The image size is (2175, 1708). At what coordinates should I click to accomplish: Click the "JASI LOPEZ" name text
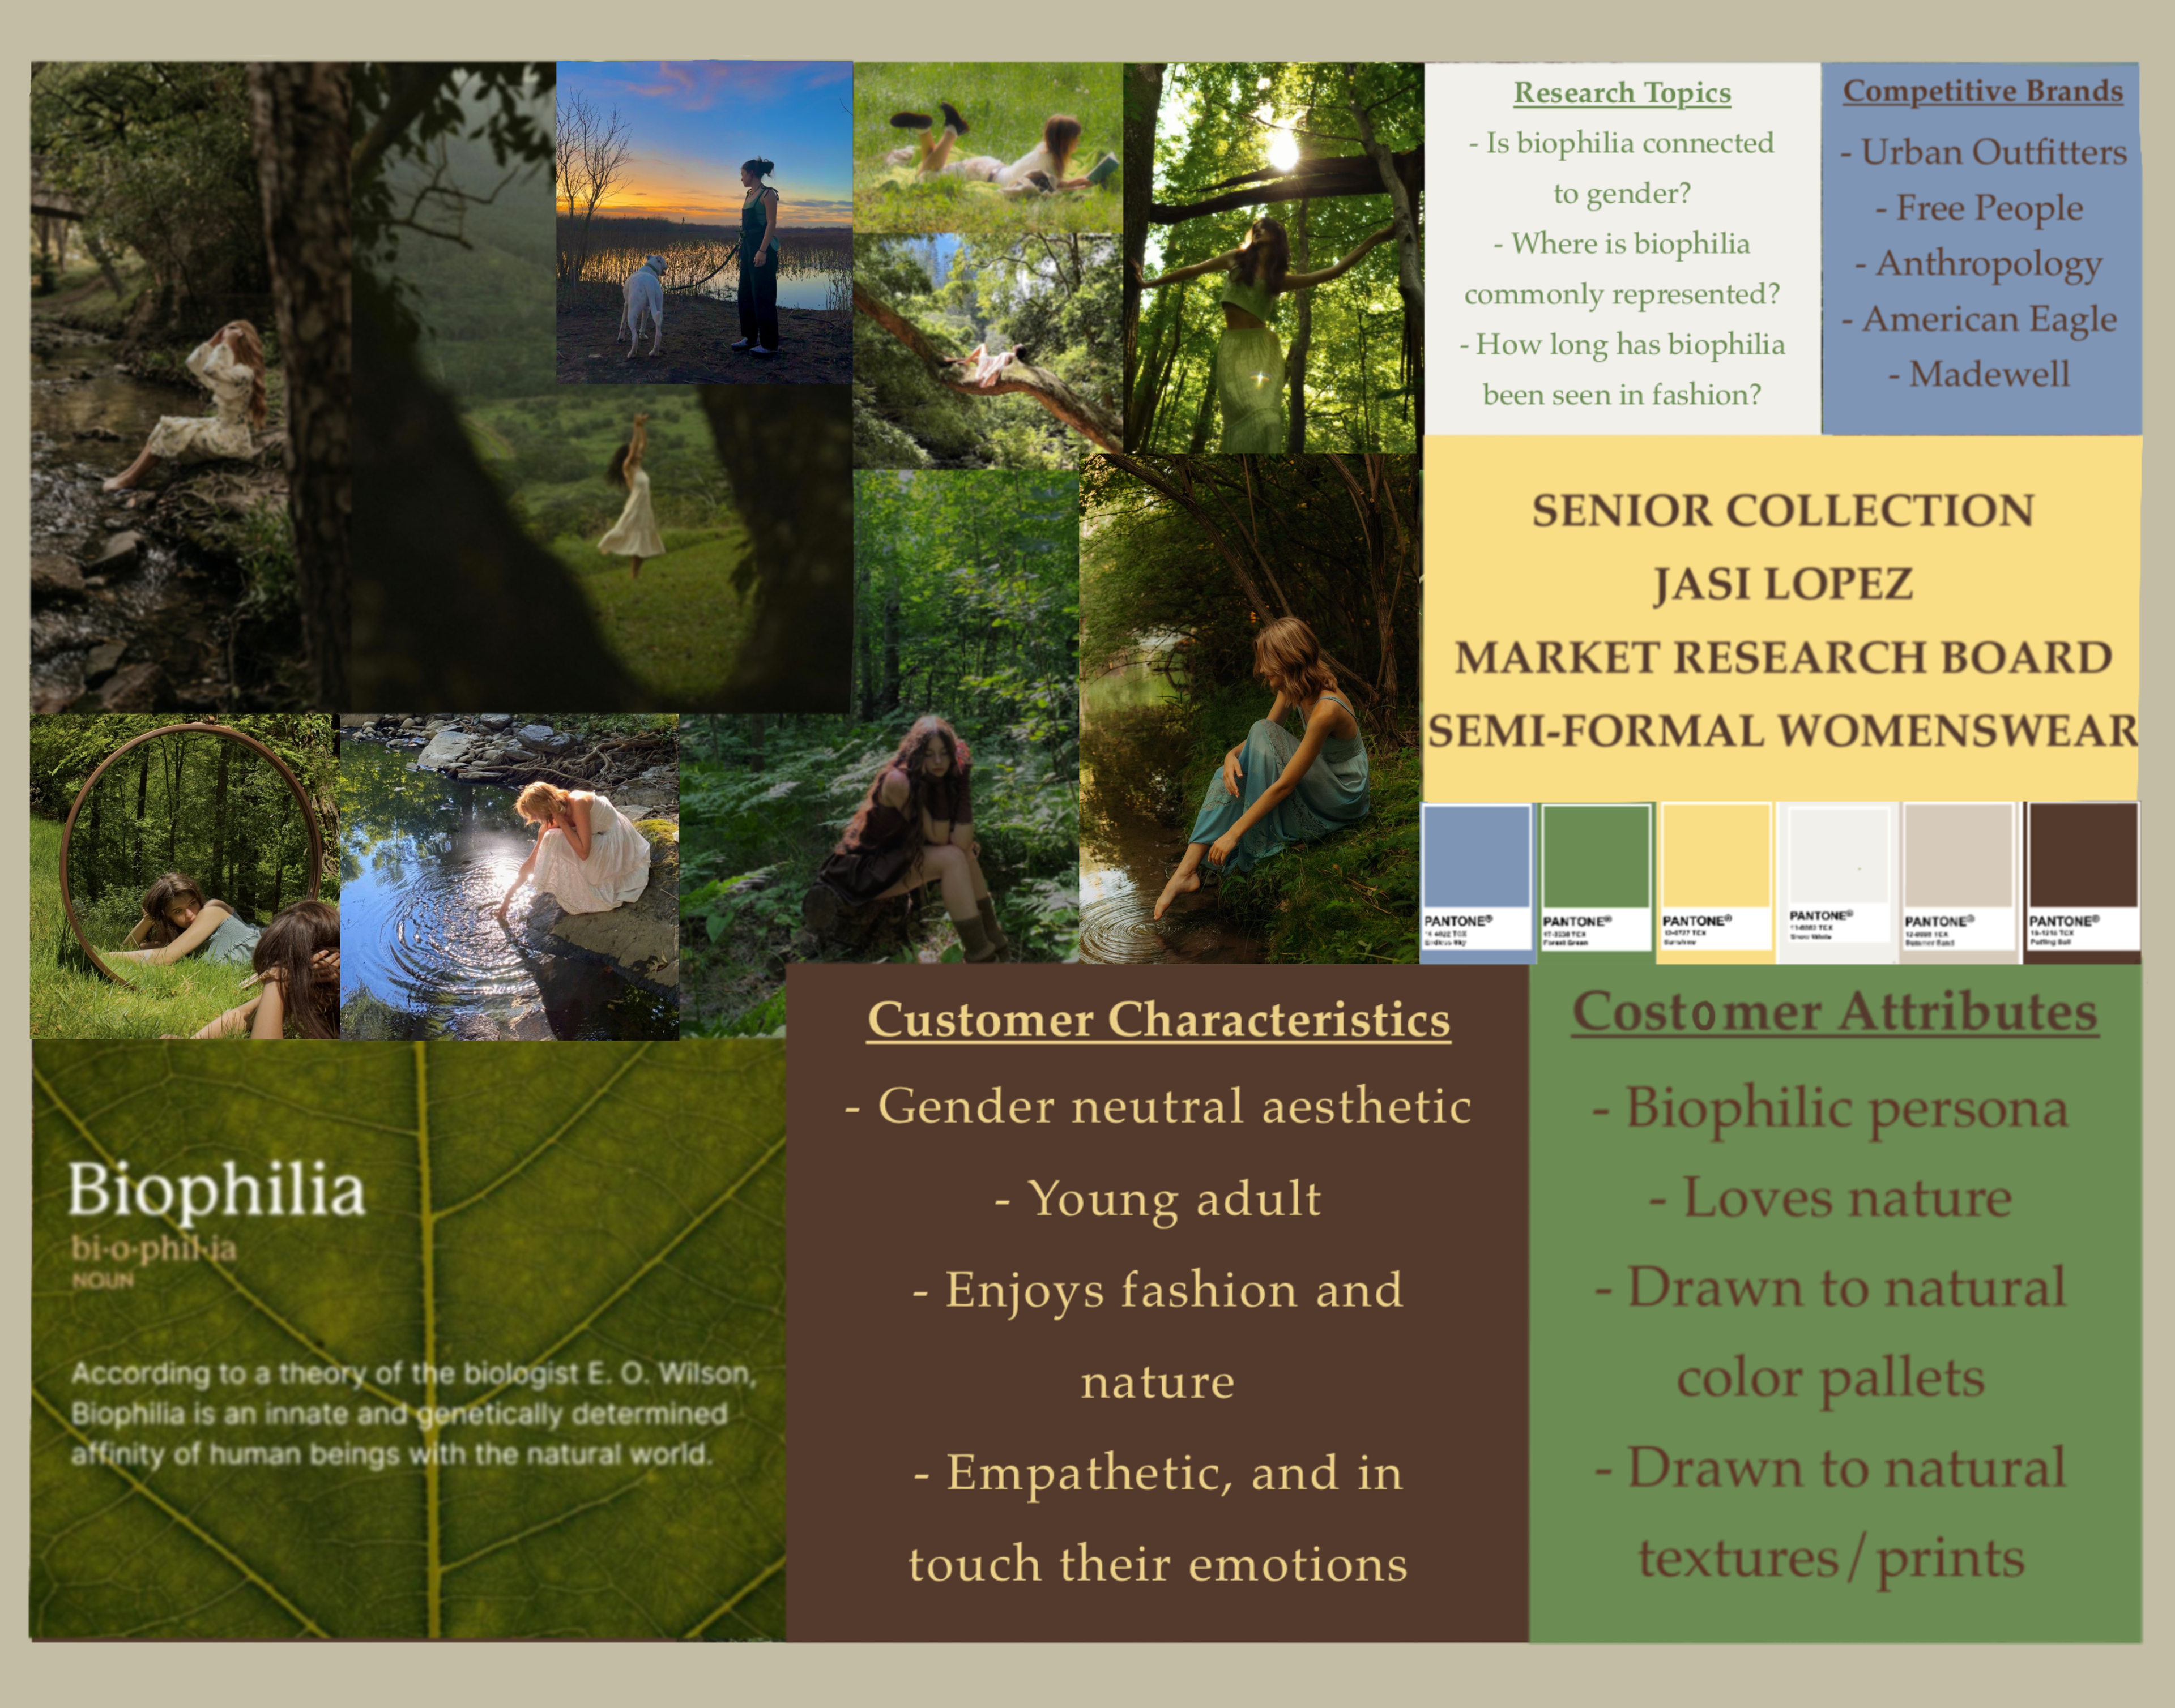(1783, 584)
